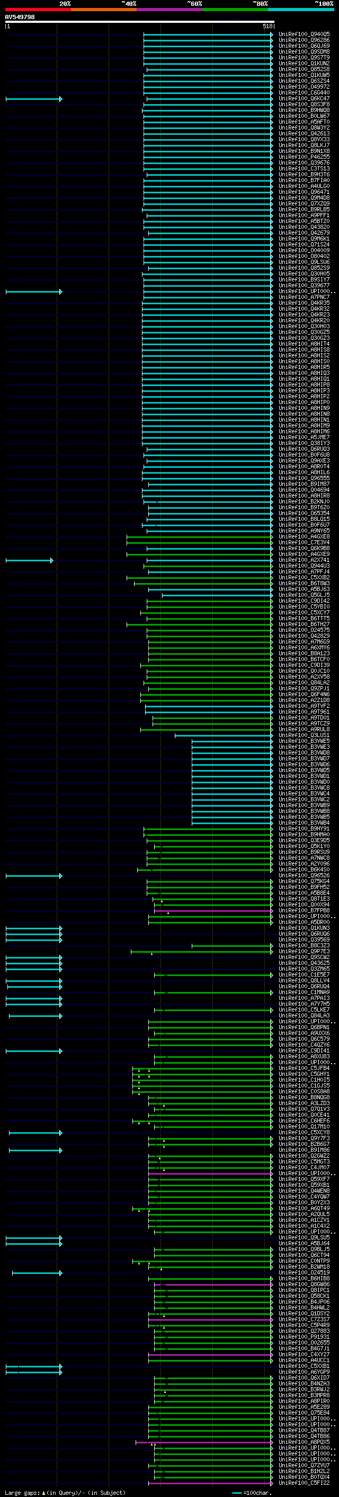Select hit UniRef100_B0F6U7
This screenshot has width=339, height=1497.
pyautogui.click(x=304, y=525)
